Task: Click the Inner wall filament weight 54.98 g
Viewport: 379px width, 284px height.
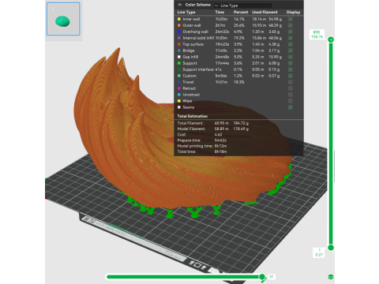Action: point(276,19)
